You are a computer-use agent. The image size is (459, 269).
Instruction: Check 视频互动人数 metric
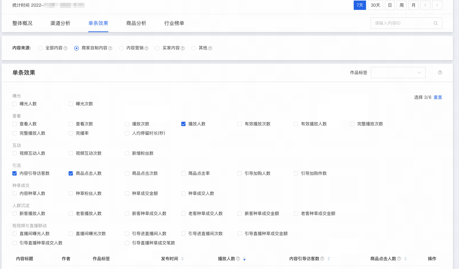coord(14,154)
